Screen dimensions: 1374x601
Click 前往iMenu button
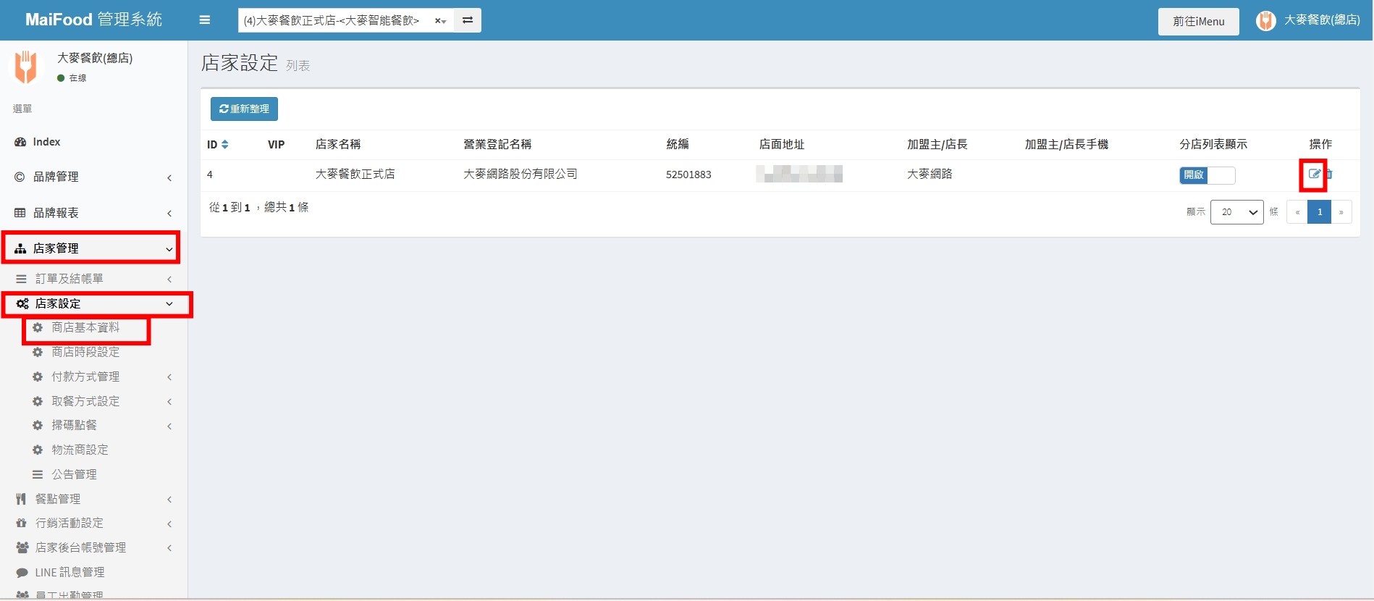click(1198, 21)
